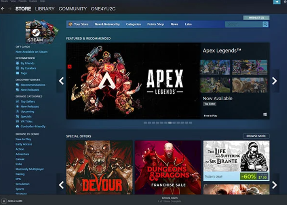Click the Your Store avatar icon
Image resolution: width=287 pixels, height=205 pixels.
pos(70,24)
